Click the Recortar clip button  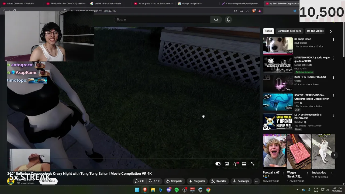point(219,181)
